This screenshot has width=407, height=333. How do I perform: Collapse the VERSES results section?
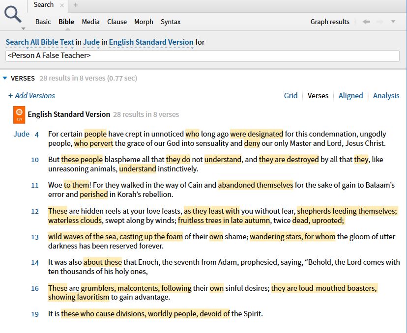click(5, 78)
